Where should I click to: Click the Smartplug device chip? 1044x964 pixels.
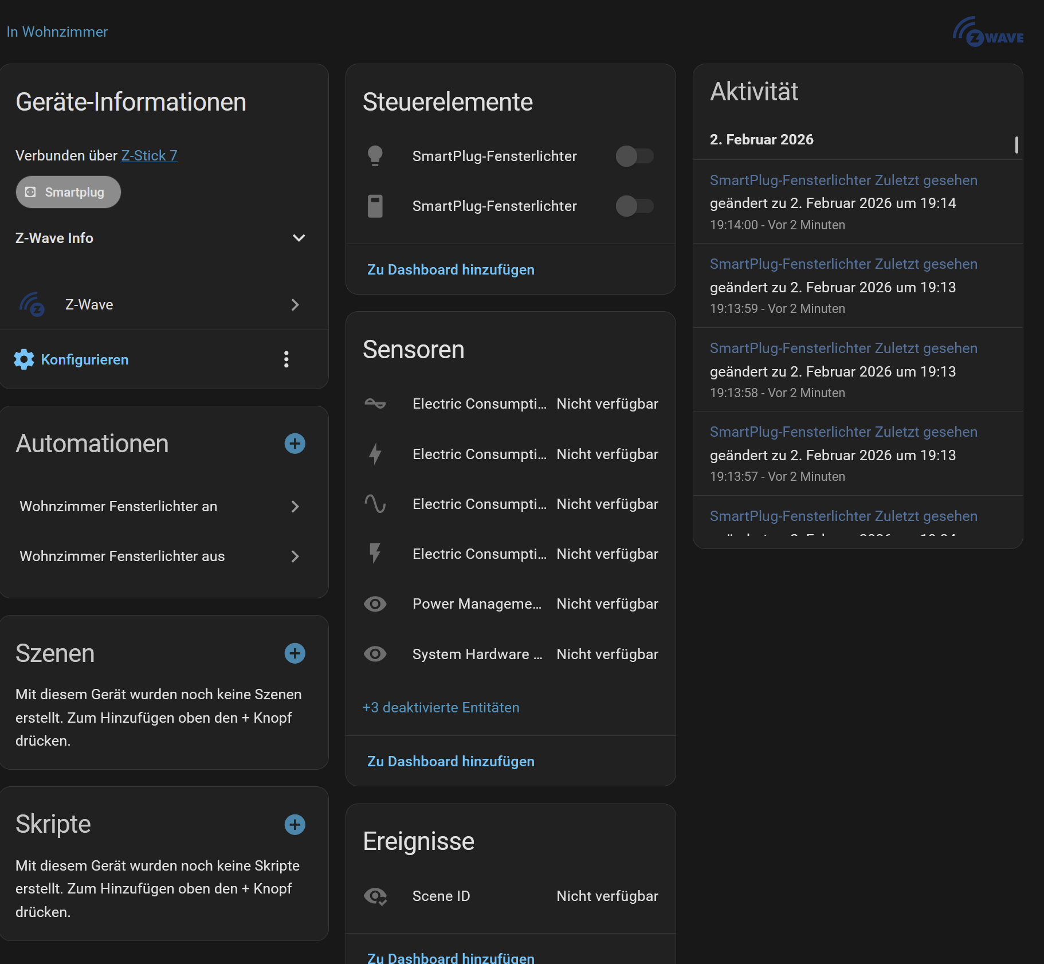(x=68, y=193)
